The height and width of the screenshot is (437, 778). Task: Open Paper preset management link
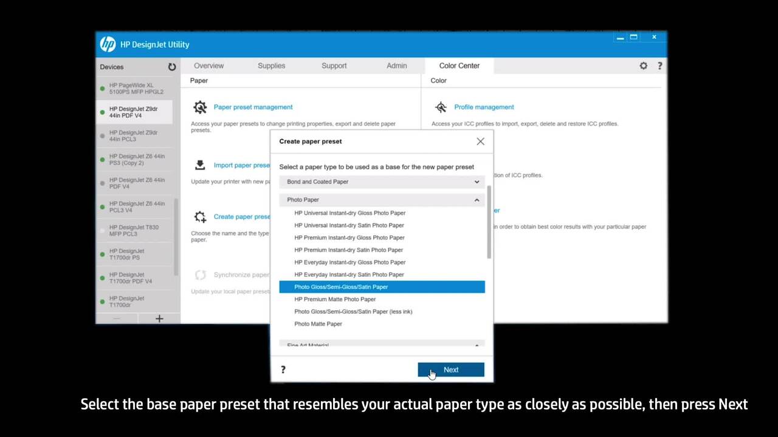(253, 107)
